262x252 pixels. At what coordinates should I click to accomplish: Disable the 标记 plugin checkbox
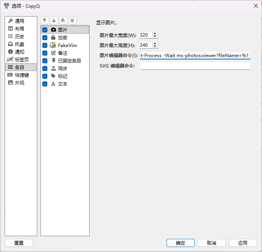[45, 76]
